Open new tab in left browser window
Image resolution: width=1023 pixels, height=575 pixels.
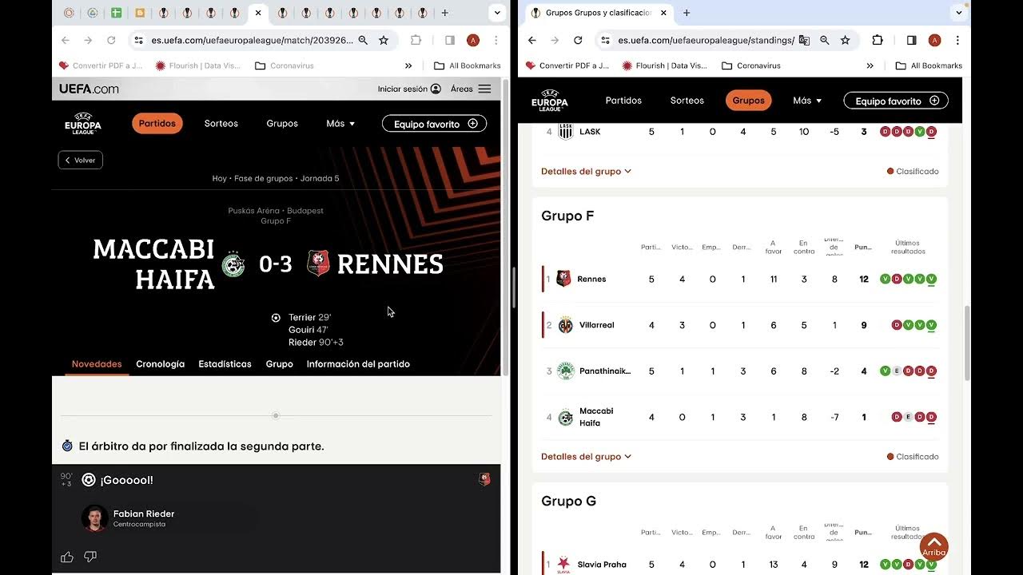coord(445,13)
